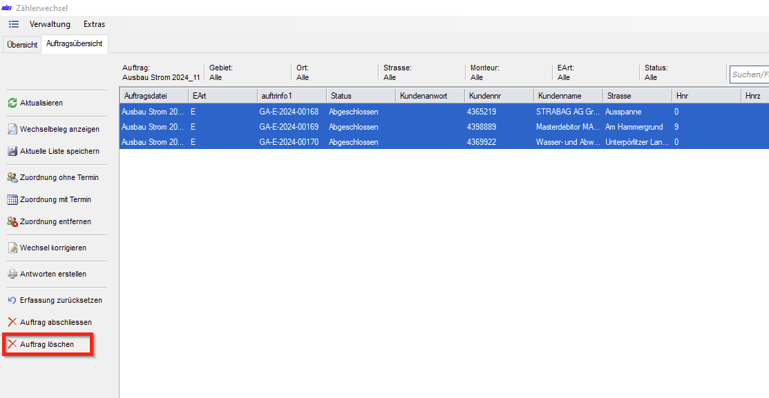
Task: Click the Zuordnung mit Termin calendar icon
Action: coord(12,199)
